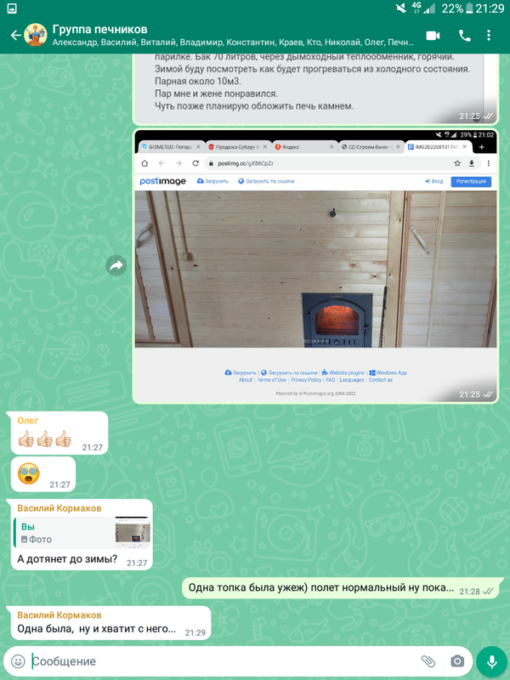Image resolution: width=510 pixels, height=680 pixels.
Task: Open the emoji picker
Action: click(18, 661)
